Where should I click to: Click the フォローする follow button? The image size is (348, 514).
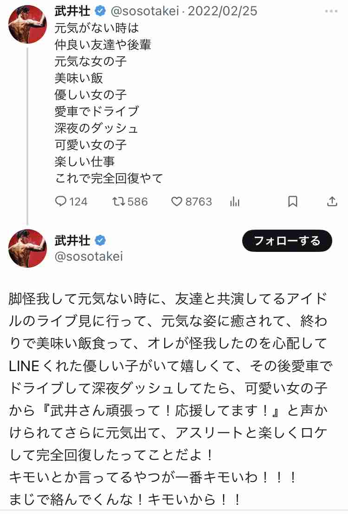pyautogui.click(x=287, y=241)
